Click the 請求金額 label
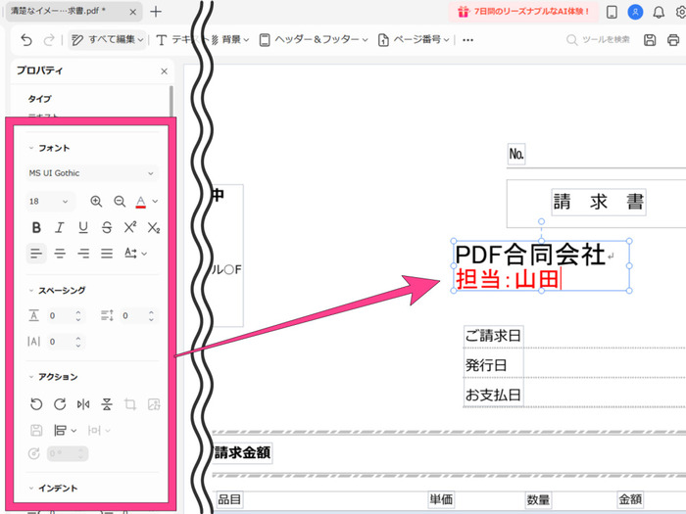Viewport: 686px width, 514px height. tap(242, 452)
